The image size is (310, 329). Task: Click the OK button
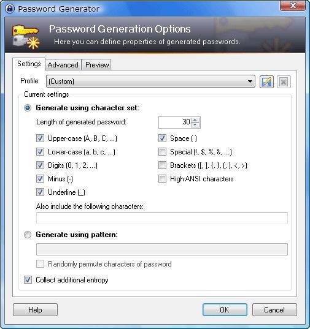coord(225,309)
